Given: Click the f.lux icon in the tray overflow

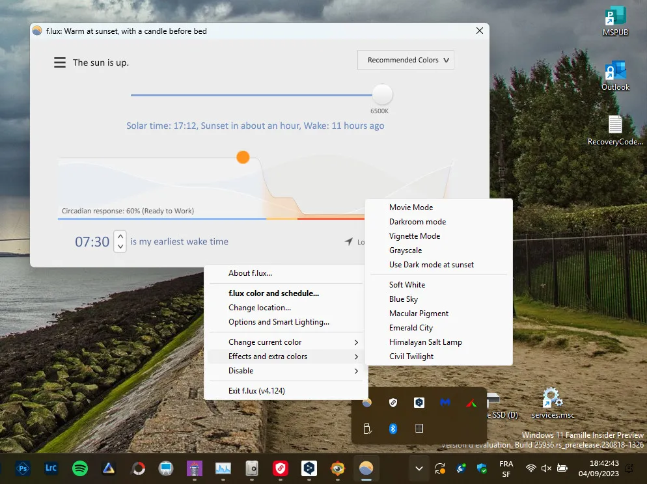Looking at the screenshot, I should click(x=367, y=403).
